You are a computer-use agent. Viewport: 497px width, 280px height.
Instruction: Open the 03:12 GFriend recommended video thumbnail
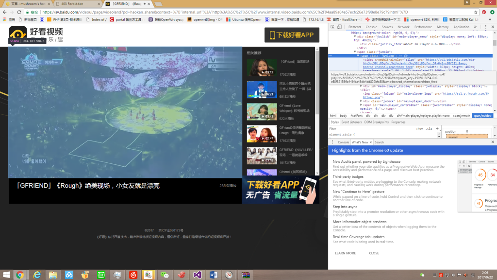coord(262,68)
